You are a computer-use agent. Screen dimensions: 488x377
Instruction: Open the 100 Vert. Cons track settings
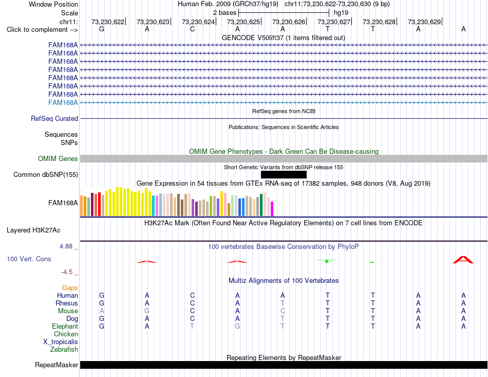click(29, 259)
